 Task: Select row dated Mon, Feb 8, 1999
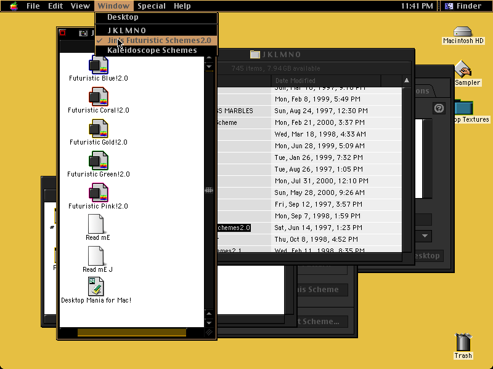309,99
